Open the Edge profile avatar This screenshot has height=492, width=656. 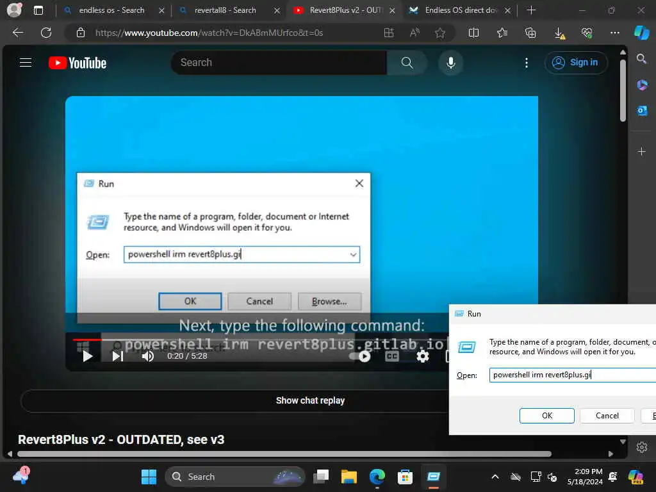point(14,10)
